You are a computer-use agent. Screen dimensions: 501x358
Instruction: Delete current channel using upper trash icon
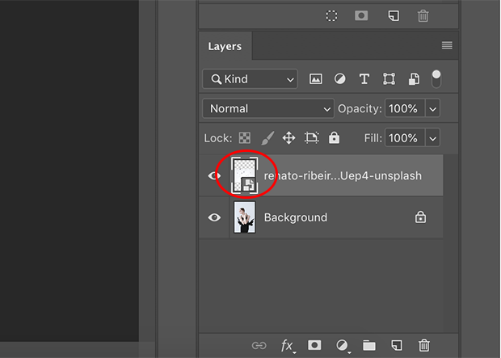pos(423,15)
